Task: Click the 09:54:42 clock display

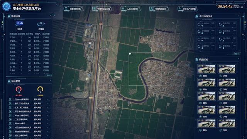Action: (x=225, y=7)
